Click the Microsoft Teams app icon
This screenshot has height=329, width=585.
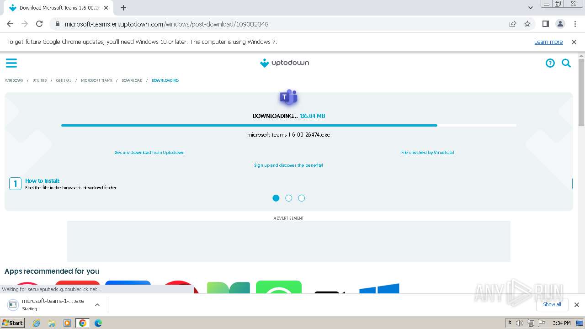(x=288, y=97)
